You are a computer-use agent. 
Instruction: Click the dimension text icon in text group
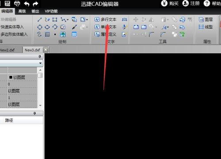[124, 19]
